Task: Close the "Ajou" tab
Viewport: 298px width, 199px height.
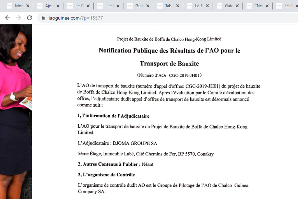Action: pyautogui.click(x=58, y=6)
